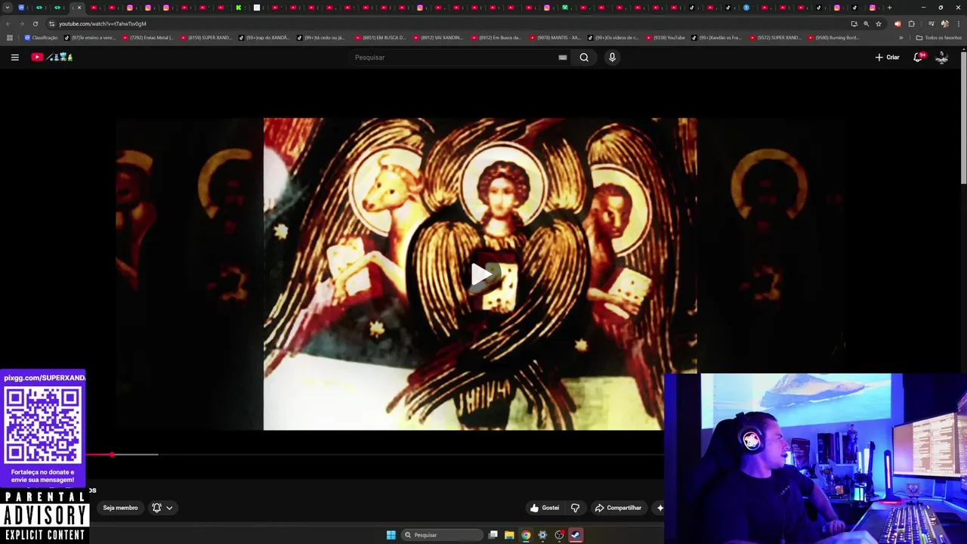Open the bookmarks apps grid icon
This screenshot has height=544, width=967.
(x=9, y=38)
